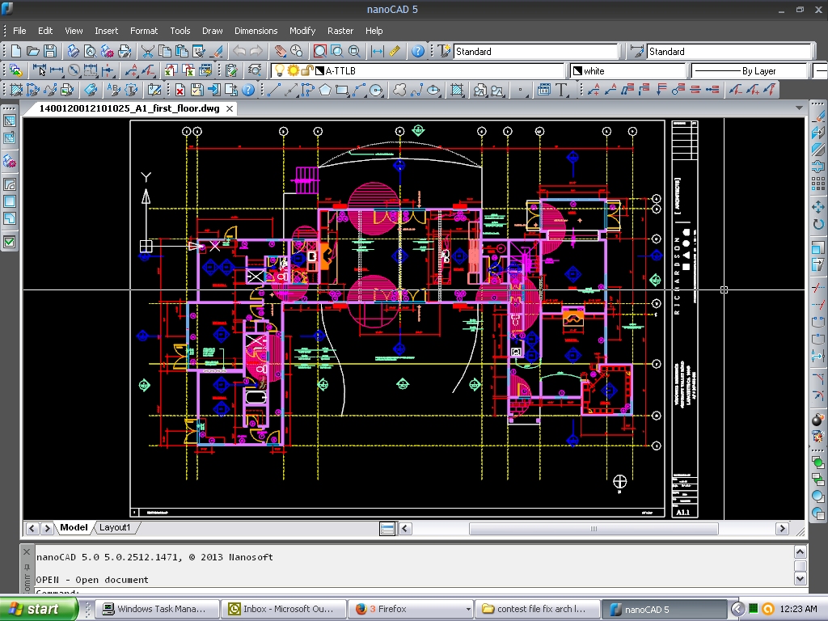Screen dimensions: 828x621
Task: Open the white color dropdown
Action: (627, 71)
